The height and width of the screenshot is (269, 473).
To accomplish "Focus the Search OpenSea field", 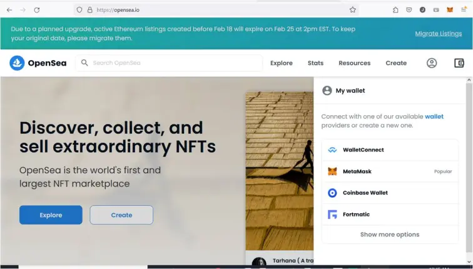I will tap(169, 63).
